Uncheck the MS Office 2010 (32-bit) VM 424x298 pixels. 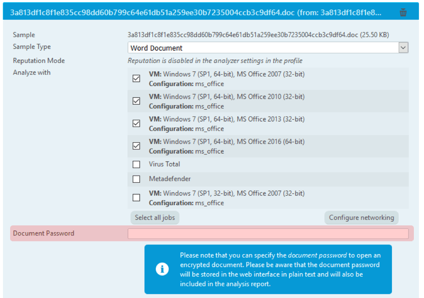coord(136,101)
